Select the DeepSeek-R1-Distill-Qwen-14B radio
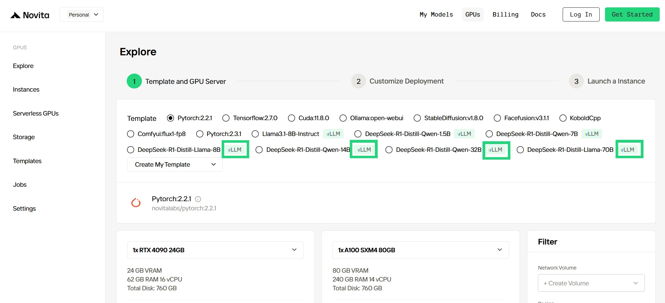The image size is (665, 303). pyautogui.click(x=259, y=150)
